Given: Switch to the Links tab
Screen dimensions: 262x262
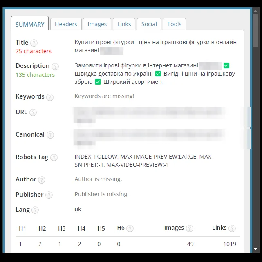Looking at the screenshot, I should [x=124, y=24].
